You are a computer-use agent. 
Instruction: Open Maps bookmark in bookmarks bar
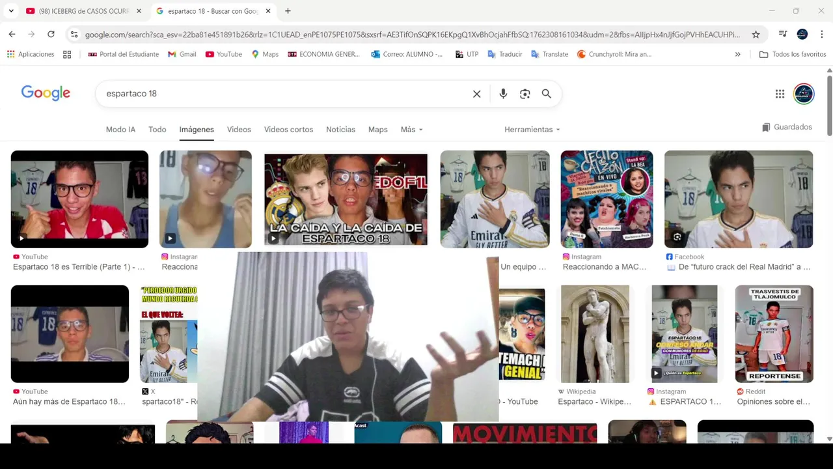coord(265,54)
